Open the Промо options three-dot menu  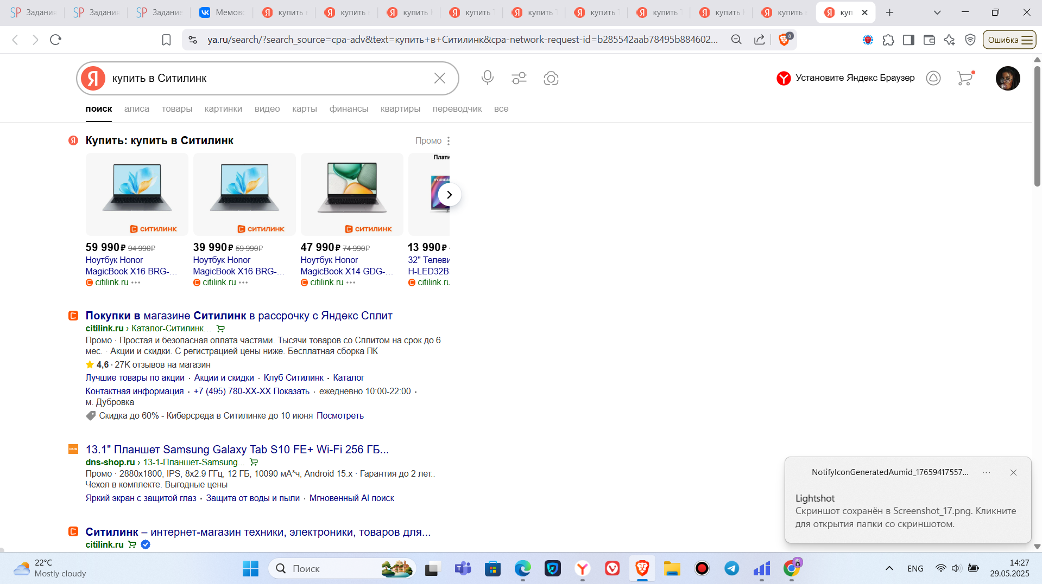click(x=449, y=141)
